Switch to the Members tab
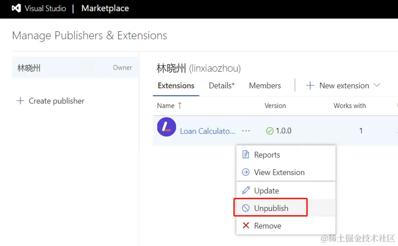Image resolution: width=398 pixels, height=246 pixels. pyautogui.click(x=265, y=86)
